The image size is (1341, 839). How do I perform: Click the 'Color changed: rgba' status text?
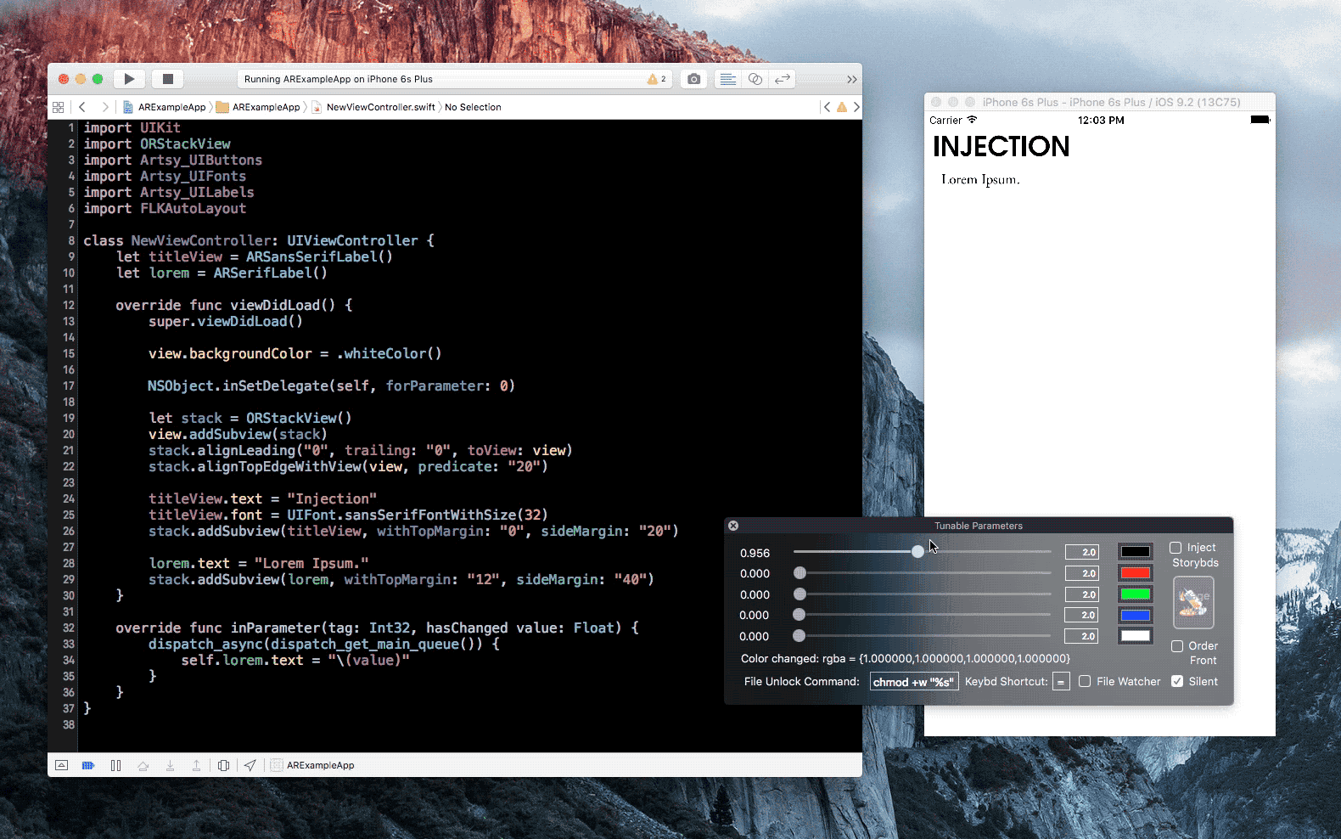click(905, 658)
